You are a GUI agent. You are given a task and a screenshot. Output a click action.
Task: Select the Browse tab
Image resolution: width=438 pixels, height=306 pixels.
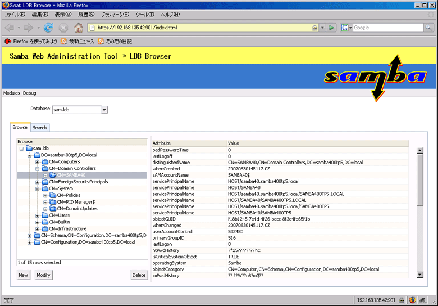20,127
